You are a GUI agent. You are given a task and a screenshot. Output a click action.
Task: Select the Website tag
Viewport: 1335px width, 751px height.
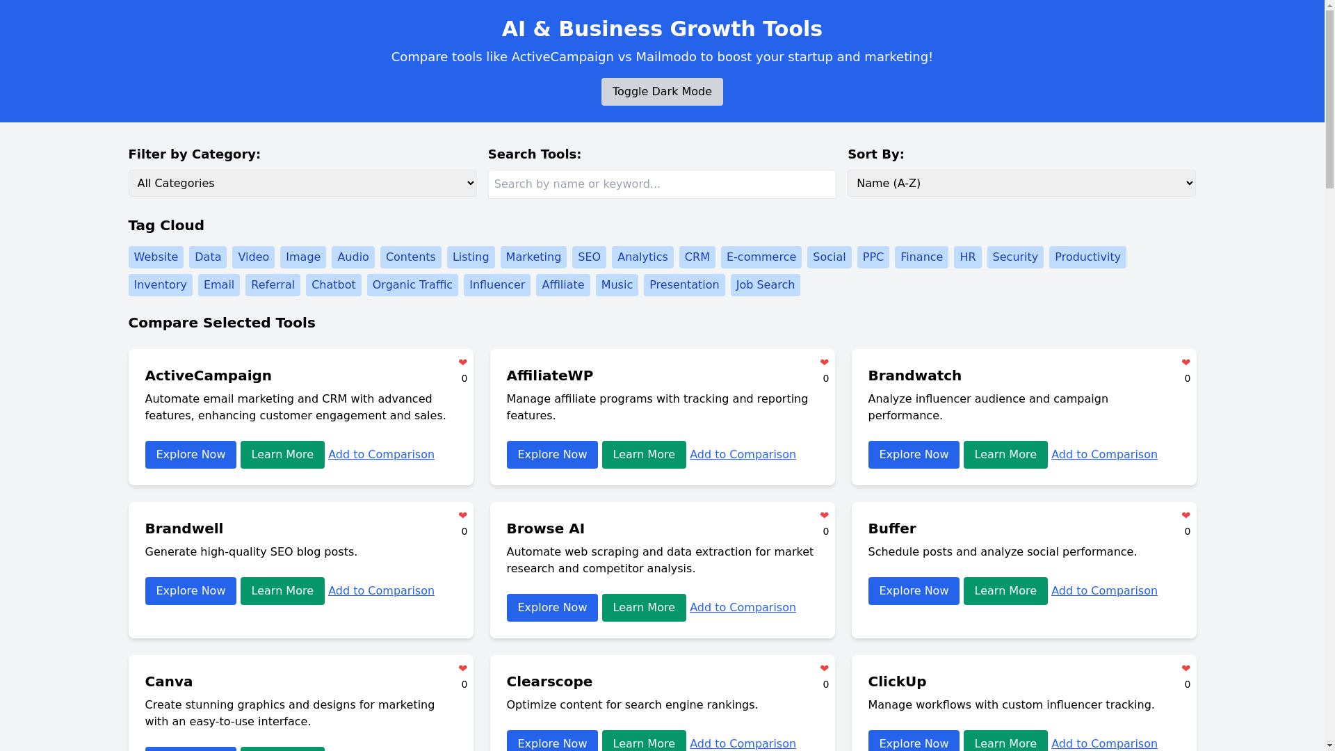156,257
